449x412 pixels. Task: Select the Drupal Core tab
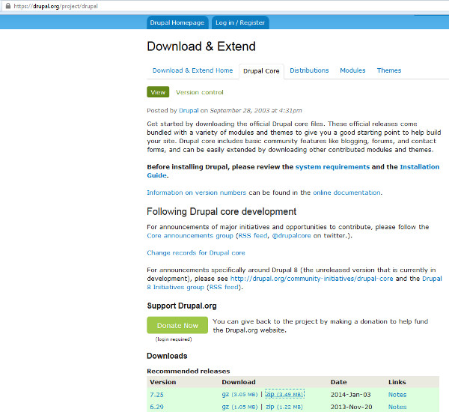tap(261, 71)
